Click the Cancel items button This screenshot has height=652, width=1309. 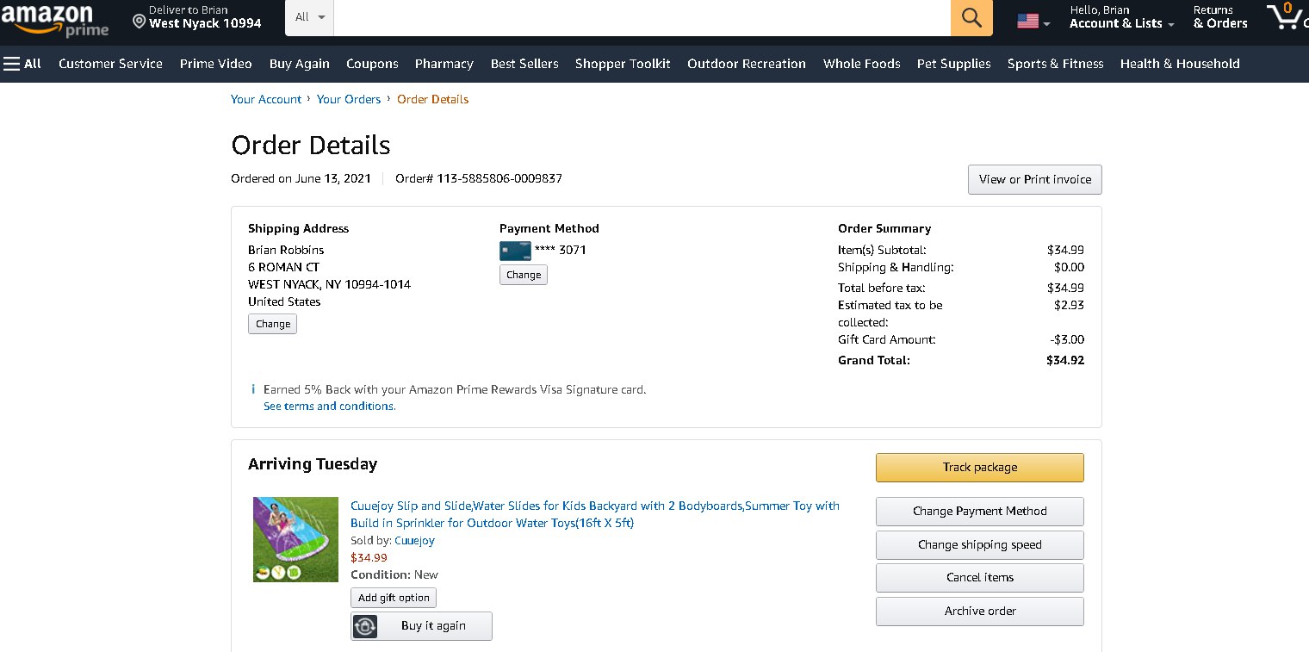[x=979, y=577]
